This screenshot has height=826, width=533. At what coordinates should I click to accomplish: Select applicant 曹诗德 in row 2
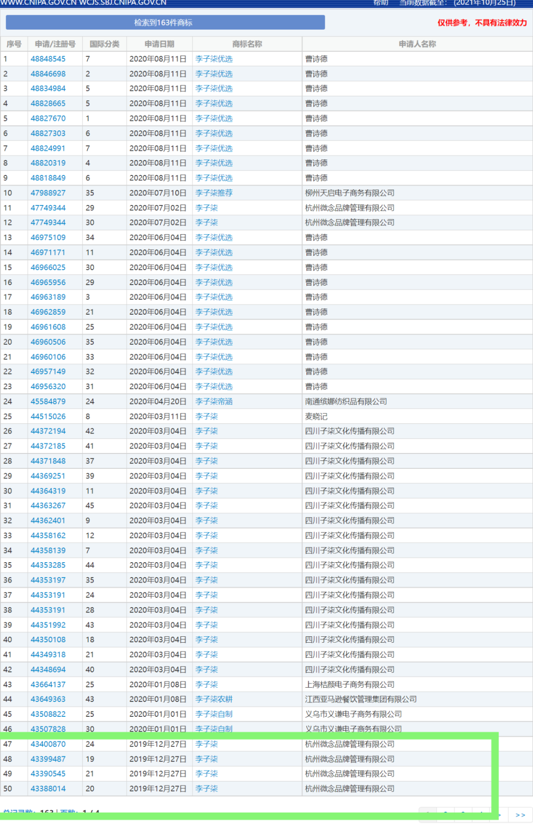coord(316,74)
